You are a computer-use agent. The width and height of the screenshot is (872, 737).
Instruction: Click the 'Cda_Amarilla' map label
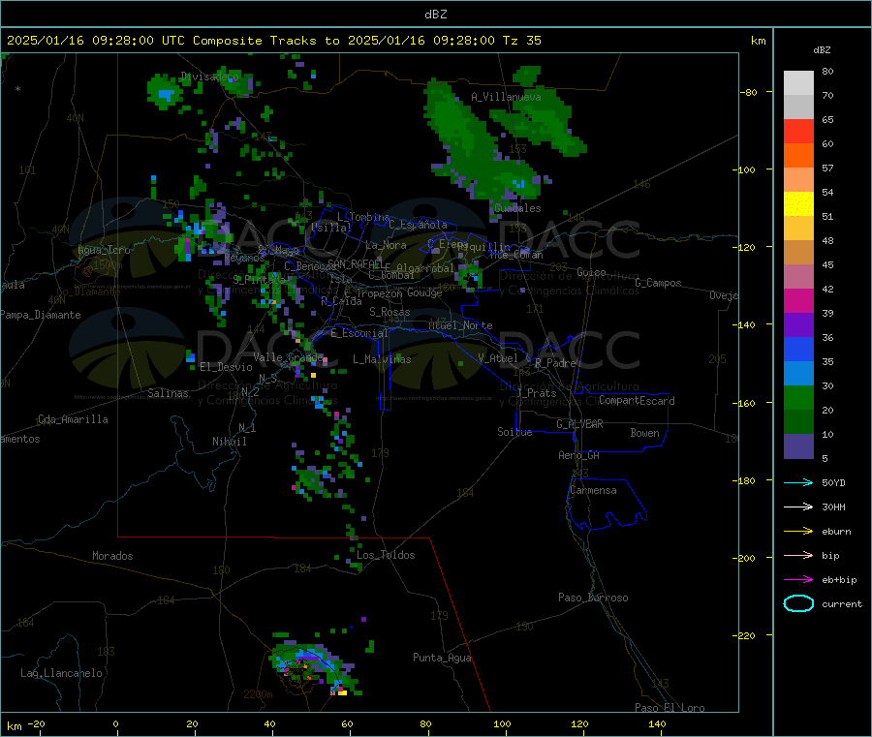point(73,419)
